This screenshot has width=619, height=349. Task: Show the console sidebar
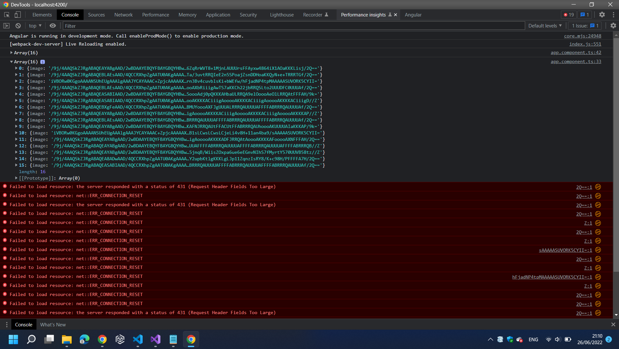pyautogui.click(x=6, y=26)
